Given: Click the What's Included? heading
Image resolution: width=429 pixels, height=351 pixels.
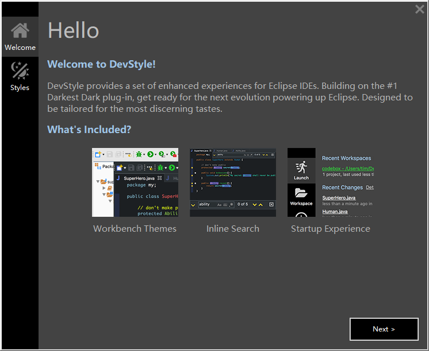Looking at the screenshot, I should 89,130.
